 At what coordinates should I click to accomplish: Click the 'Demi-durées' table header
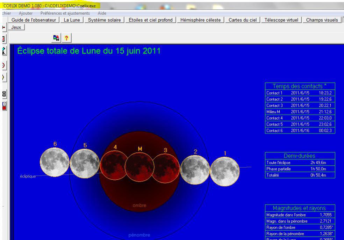300,156
